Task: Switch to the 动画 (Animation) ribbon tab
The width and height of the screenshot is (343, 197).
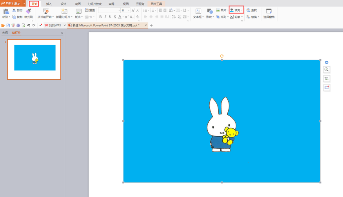Action: (78, 4)
